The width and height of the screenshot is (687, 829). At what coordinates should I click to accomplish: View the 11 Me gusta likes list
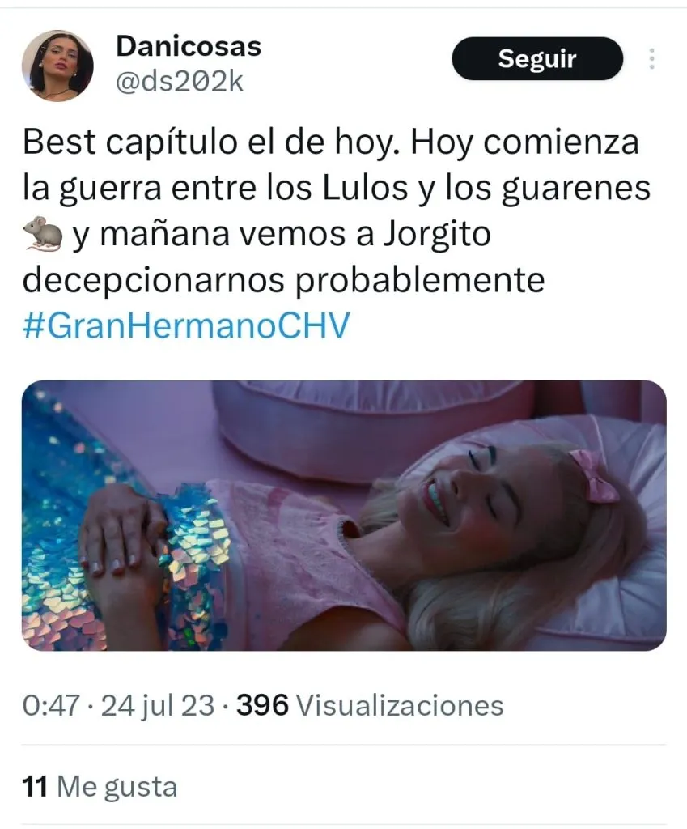point(100,787)
